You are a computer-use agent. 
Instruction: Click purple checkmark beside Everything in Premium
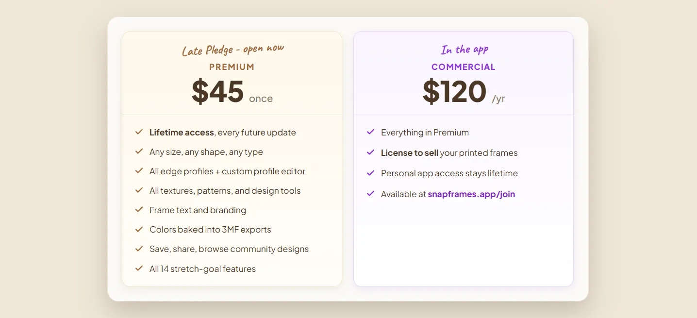[x=370, y=132]
